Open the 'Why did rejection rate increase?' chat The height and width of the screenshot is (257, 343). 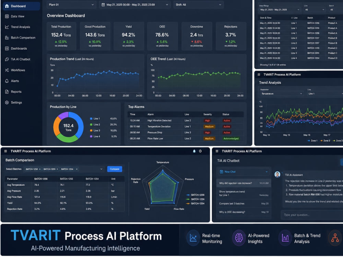244,183
